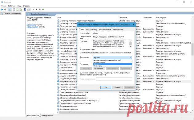This screenshot has width=194, height=120.
Task: Open the Тип запуска combo box
Action: 112,58
